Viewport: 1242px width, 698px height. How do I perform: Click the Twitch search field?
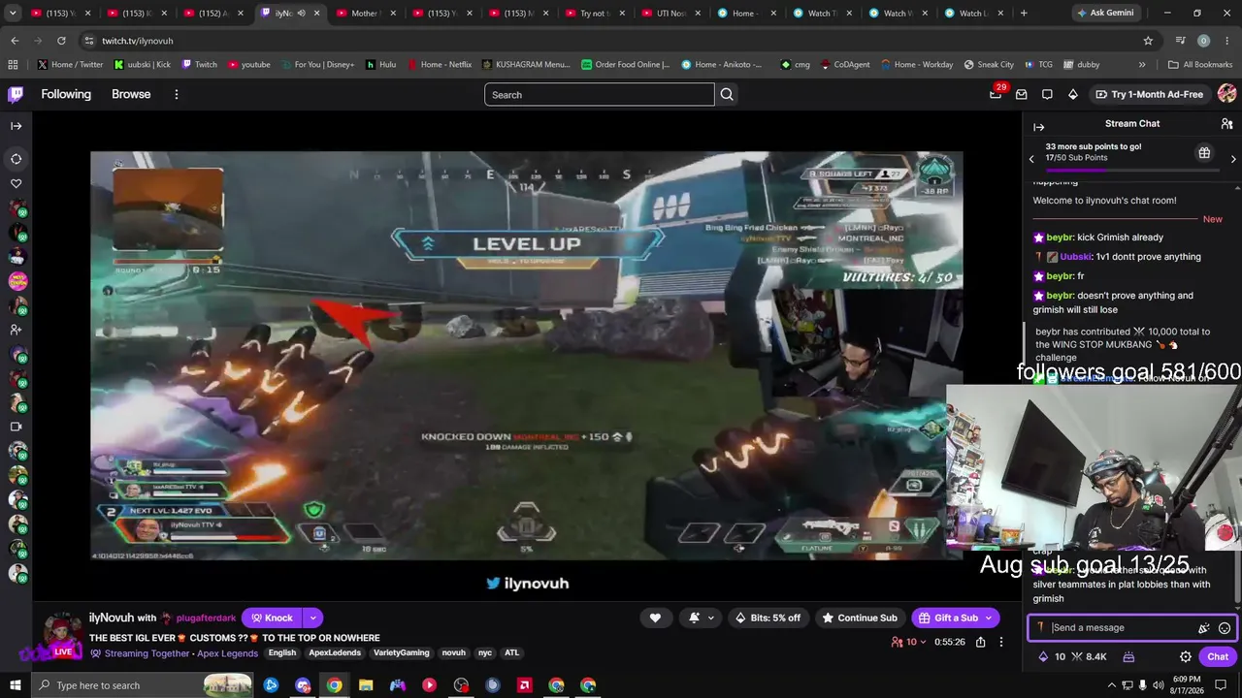(x=600, y=94)
